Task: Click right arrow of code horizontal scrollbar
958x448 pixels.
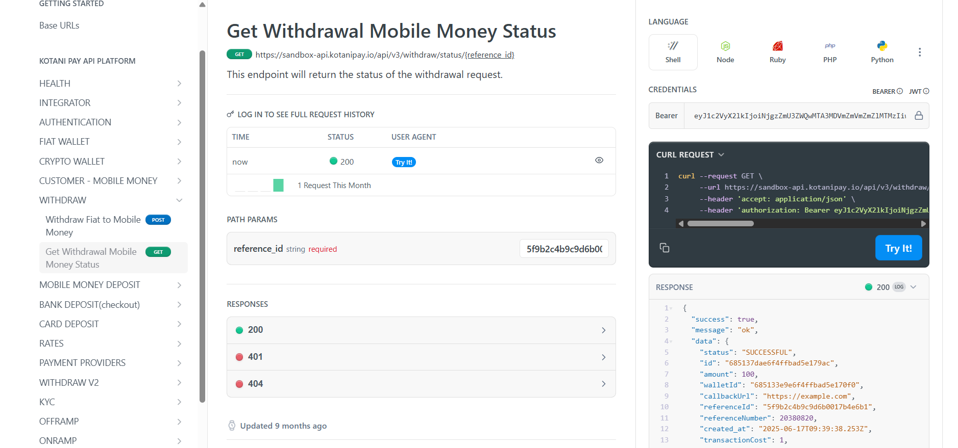Action: coord(923,224)
